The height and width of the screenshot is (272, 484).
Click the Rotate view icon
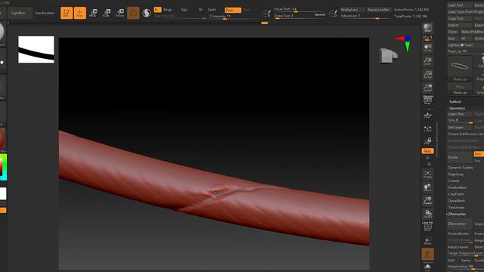pyautogui.click(x=427, y=214)
